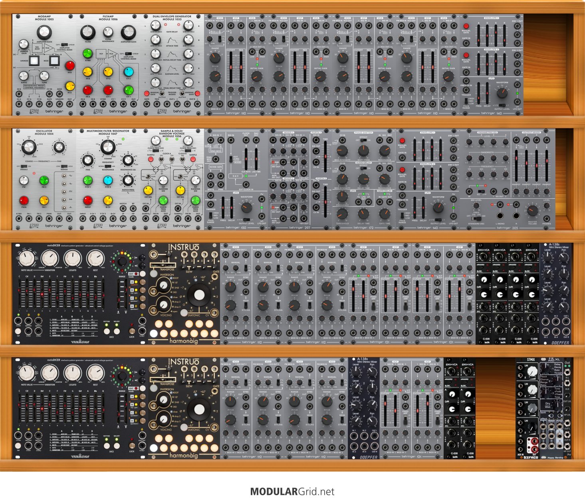Click the cyan CV 2 knob on Filtamp 1006
This screenshot has height=500, width=585.
coord(128,72)
